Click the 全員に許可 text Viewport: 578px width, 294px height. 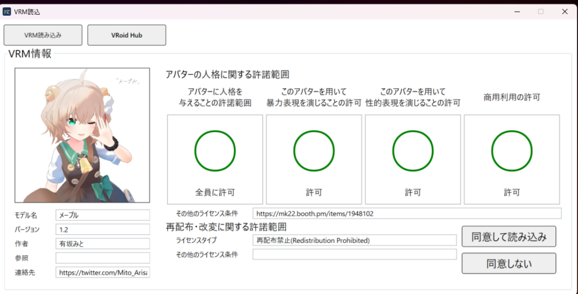(215, 192)
